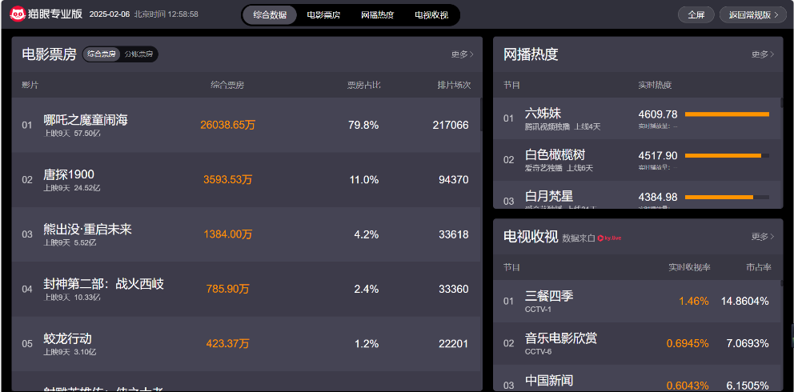Switch to the 电影票房 tab
The height and width of the screenshot is (392, 794).
pyautogui.click(x=323, y=14)
